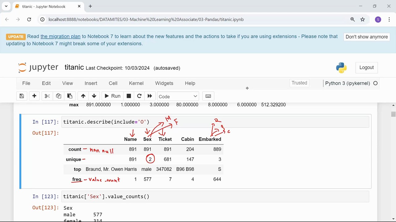The width and height of the screenshot is (396, 222).
Task: Open the View menu
Action: coord(67,83)
